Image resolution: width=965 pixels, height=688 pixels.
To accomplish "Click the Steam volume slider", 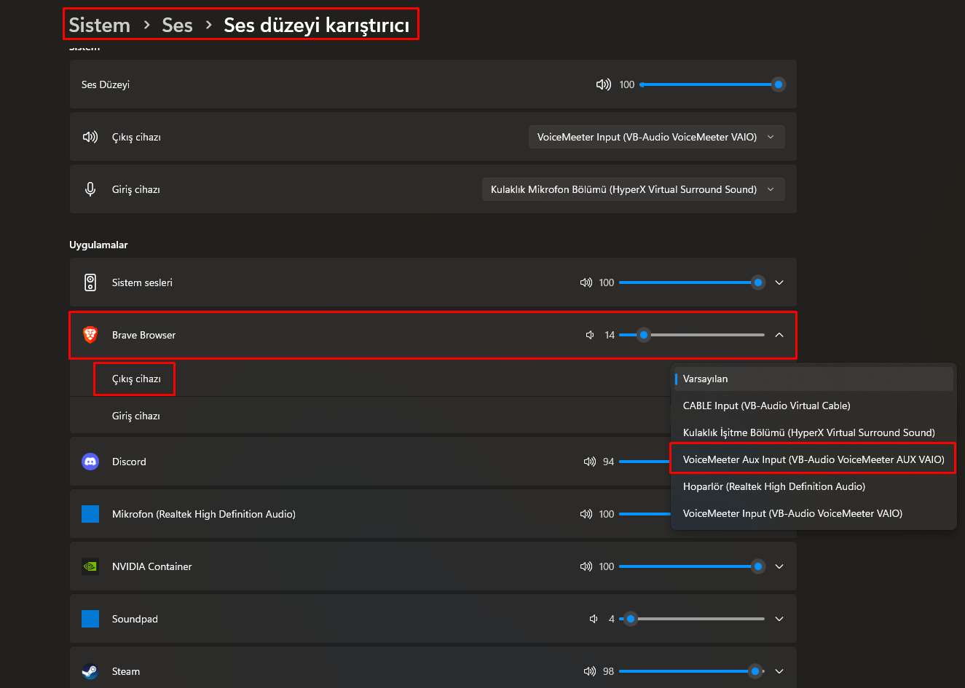I will [x=692, y=671].
